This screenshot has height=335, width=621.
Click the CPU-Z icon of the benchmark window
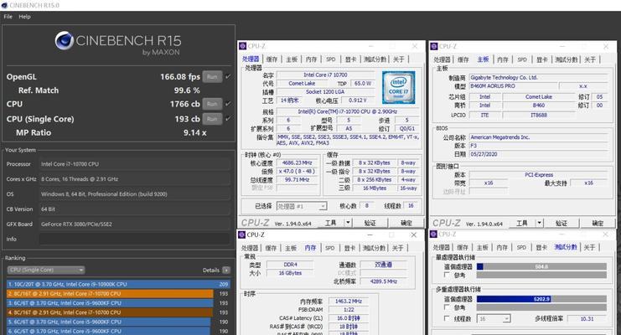click(433, 234)
